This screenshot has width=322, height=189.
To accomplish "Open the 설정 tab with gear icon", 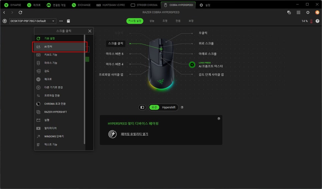I will [x=205, y=5].
